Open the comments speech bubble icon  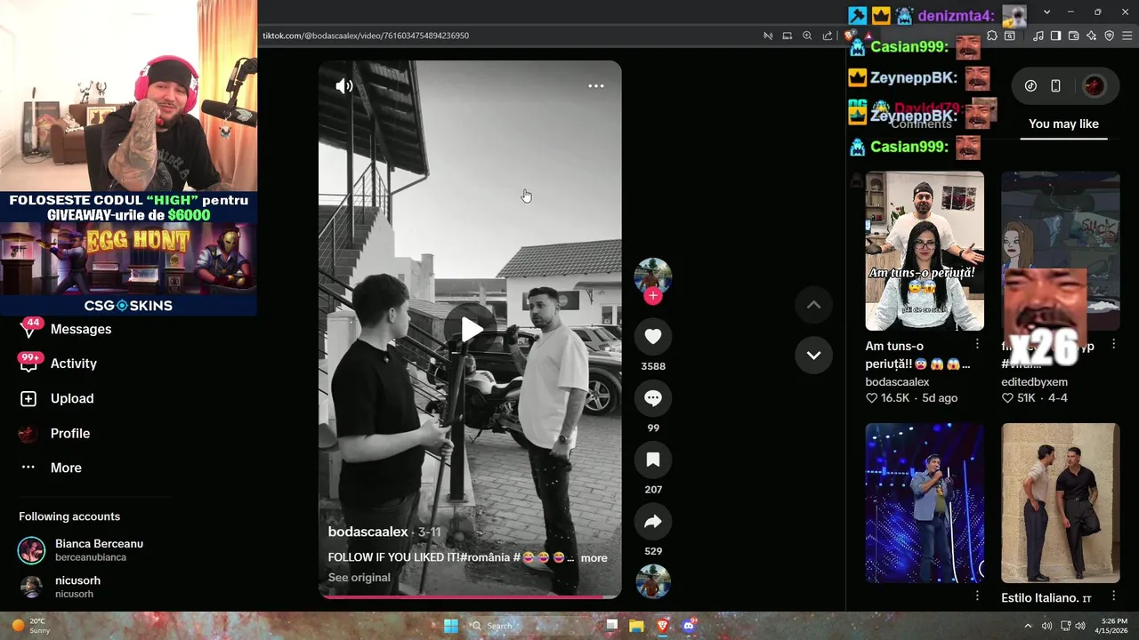click(653, 398)
